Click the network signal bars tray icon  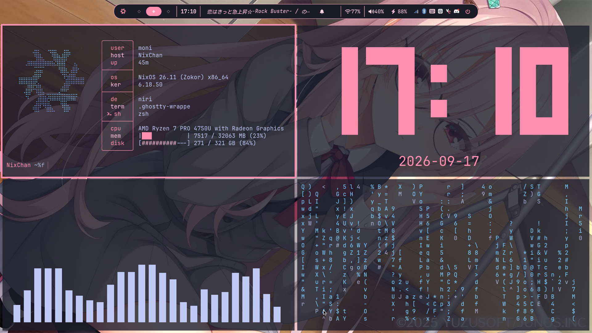[x=416, y=11]
